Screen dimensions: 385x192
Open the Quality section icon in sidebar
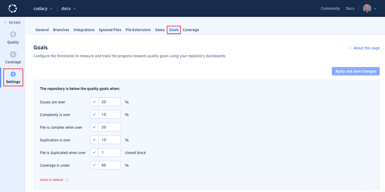pos(13,34)
